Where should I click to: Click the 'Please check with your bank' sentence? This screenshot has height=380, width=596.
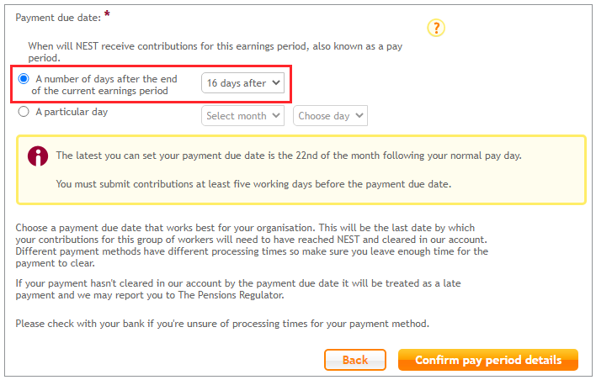click(222, 324)
